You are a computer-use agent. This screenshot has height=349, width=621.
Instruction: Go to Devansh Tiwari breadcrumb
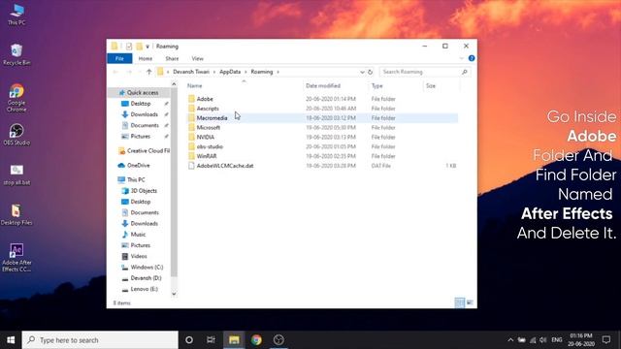(191, 72)
